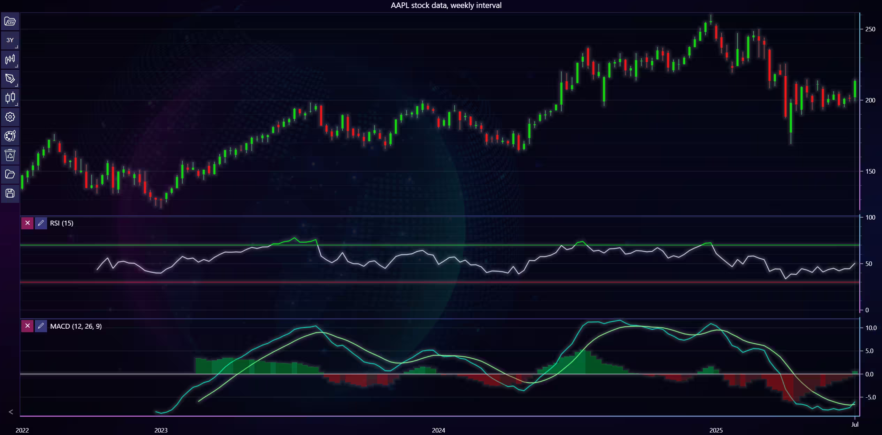Click the 'AAPL stock data, weekly interval' title
The width and height of the screenshot is (882, 435).
click(x=446, y=5)
